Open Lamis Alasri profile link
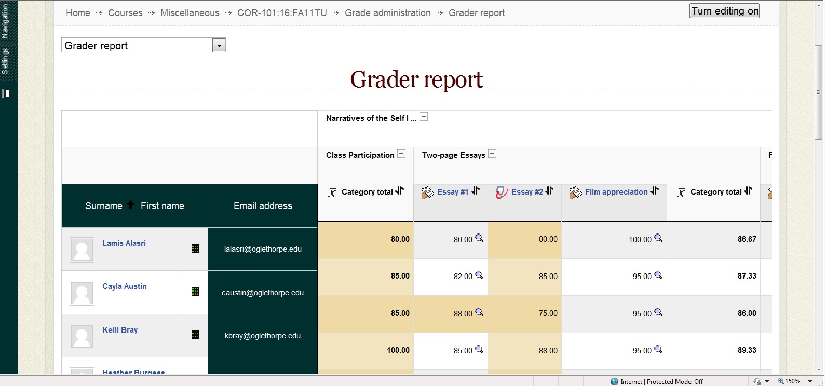The width and height of the screenshot is (825, 386). pos(124,243)
